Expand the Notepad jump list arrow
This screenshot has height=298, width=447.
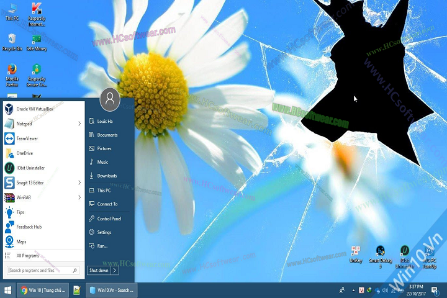pyautogui.click(x=79, y=124)
